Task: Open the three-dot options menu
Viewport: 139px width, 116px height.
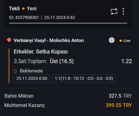Action: pos(123,12)
